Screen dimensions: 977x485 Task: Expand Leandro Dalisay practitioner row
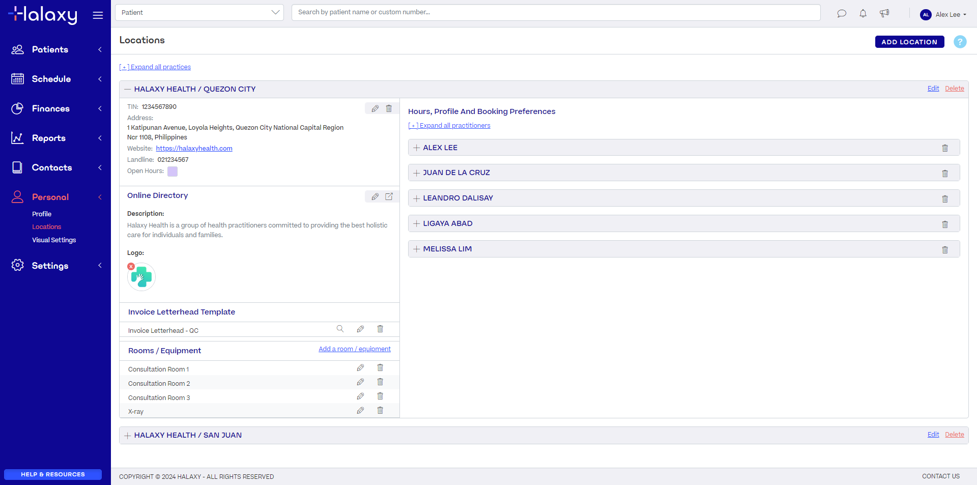coord(417,198)
